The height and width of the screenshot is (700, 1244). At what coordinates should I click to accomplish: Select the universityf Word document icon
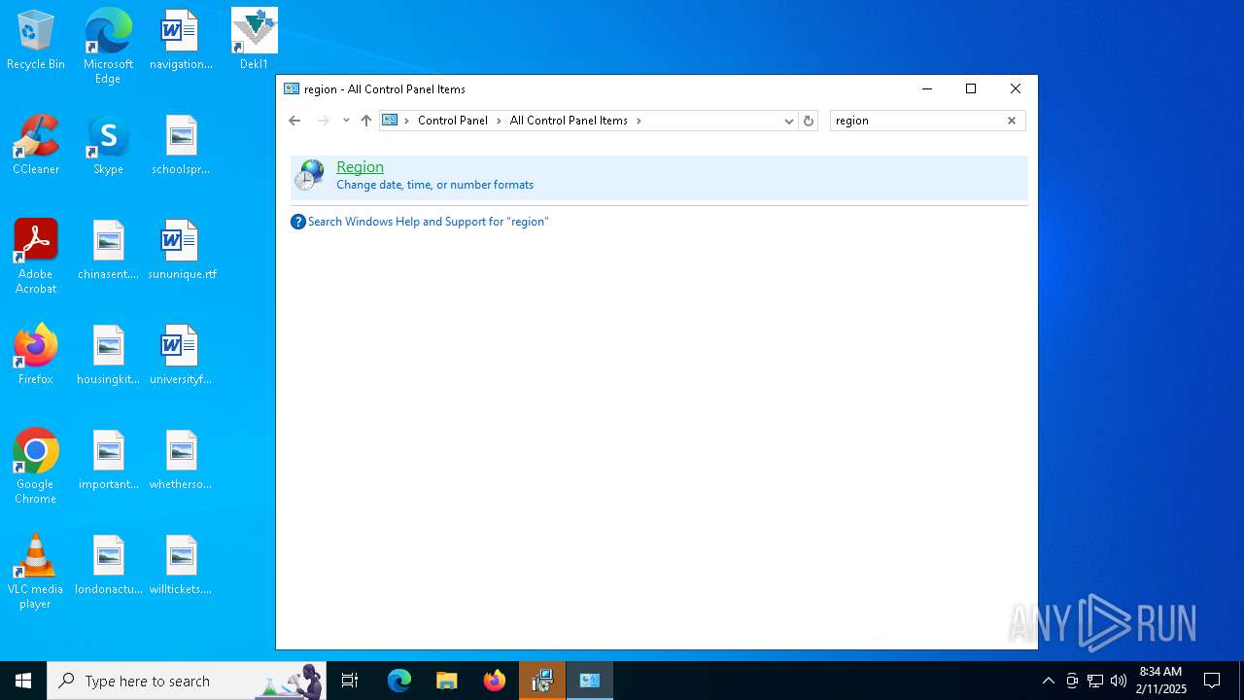click(181, 356)
